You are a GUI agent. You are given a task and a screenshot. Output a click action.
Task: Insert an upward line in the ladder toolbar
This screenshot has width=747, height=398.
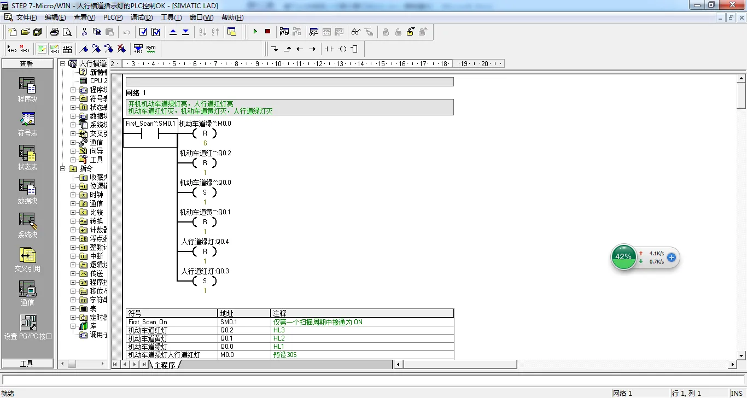coord(287,49)
